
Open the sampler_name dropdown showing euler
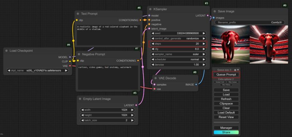(178, 54)
